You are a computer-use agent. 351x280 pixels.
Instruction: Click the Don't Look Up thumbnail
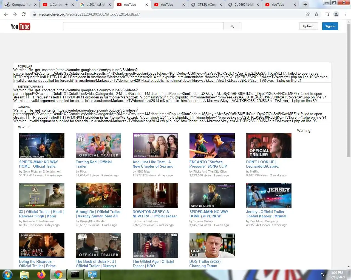pyautogui.click(x=269, y=146)
